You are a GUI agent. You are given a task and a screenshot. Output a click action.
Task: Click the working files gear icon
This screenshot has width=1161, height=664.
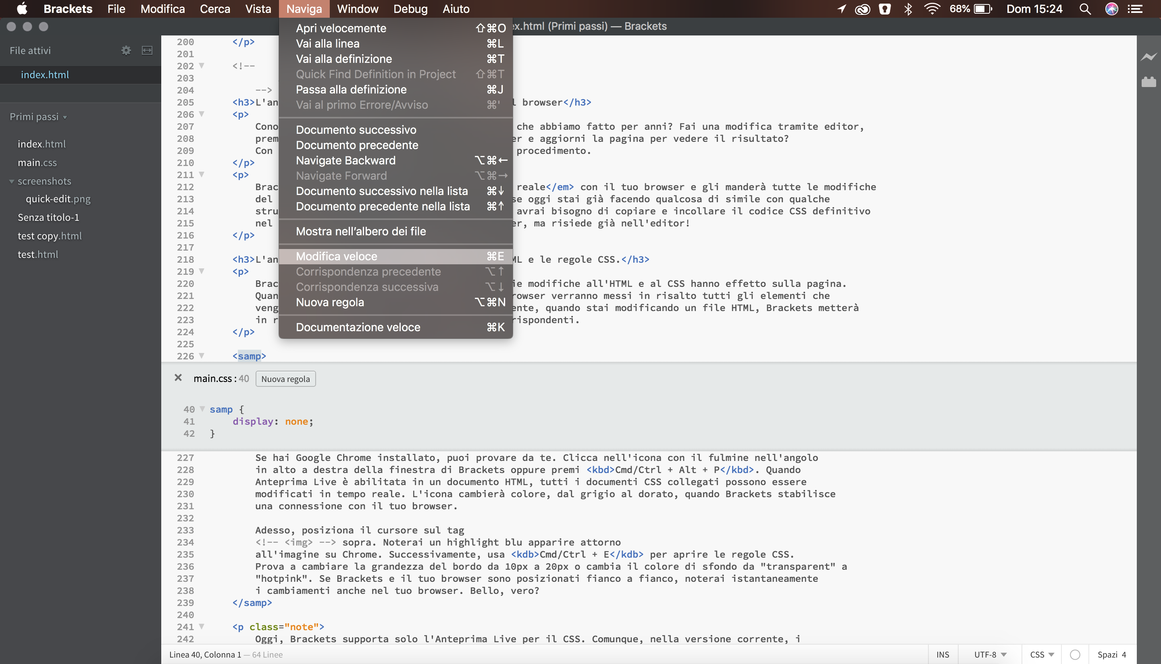coord(126,50)
